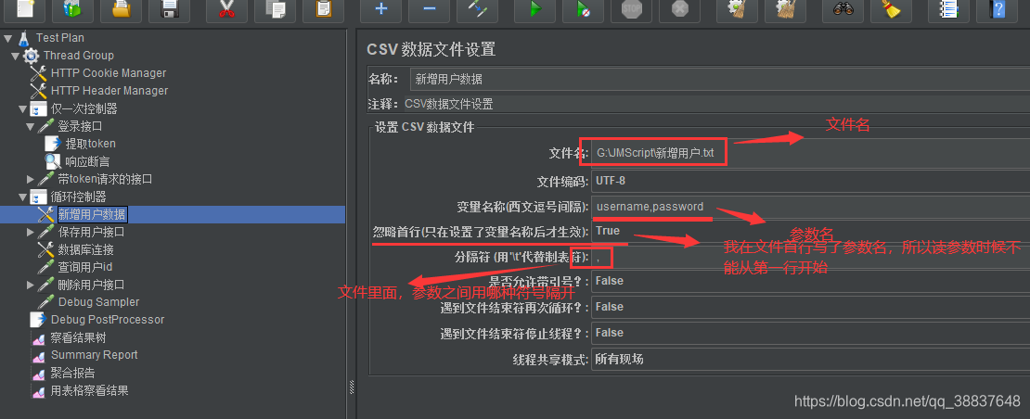This screenshot has width=1030, height=419.
Task: Click the Stop sign toolbar icon
Action: click(631, 9)
